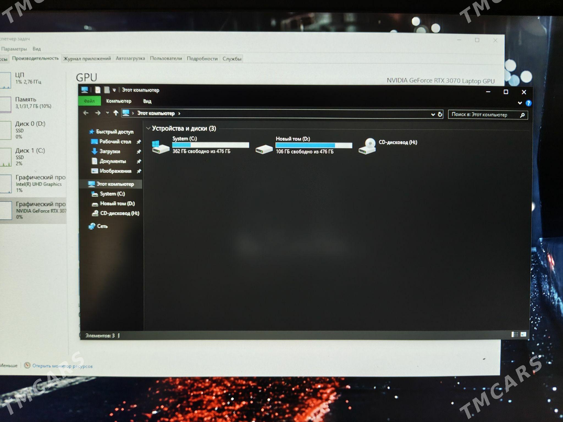The height and width of the screenshot is (422, 563).
Task: Go forward with the right arrow button
Action: coord(98,113)
